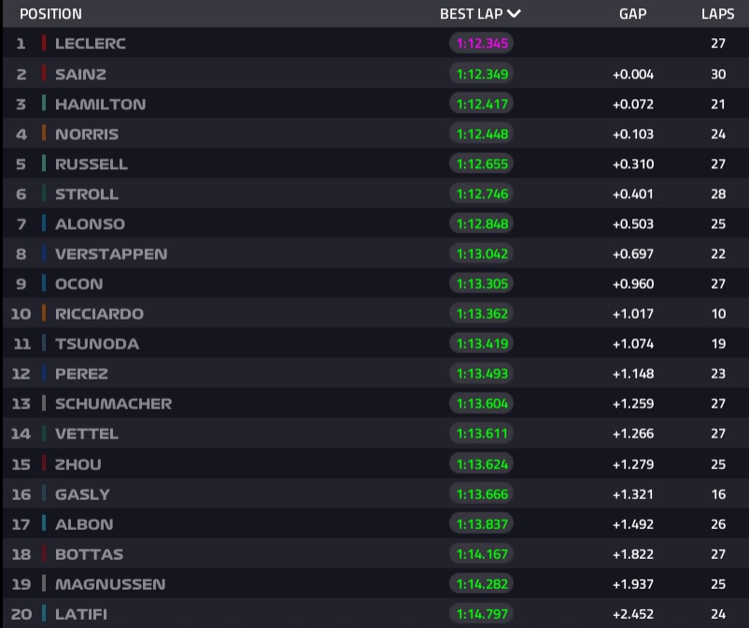Click Leclerc's red team color bar

(44, 44)
